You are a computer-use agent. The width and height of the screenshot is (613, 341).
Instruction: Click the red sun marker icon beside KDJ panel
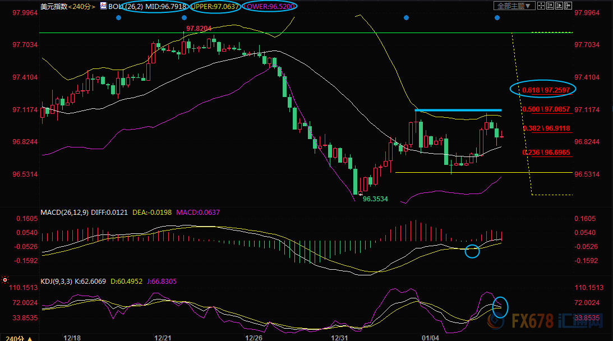coord(5,279)
